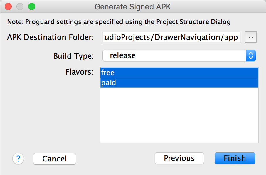Select the free flavor in the list
Viewport: 266px width, 175px height.
pyautogui.click(x=179, y=73)
